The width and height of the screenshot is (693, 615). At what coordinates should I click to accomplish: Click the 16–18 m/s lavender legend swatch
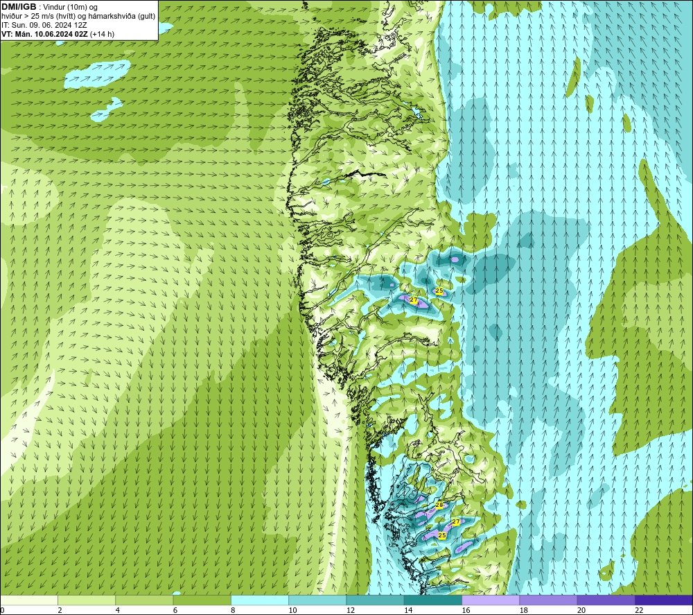[x=491, y=600]
